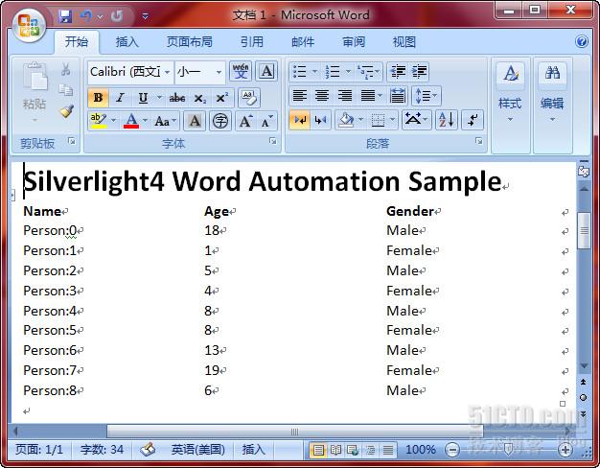Viewport: 600px width, 468px height.
Task: Click the Phonetic Guide wén icon
Action: point(241,71)
